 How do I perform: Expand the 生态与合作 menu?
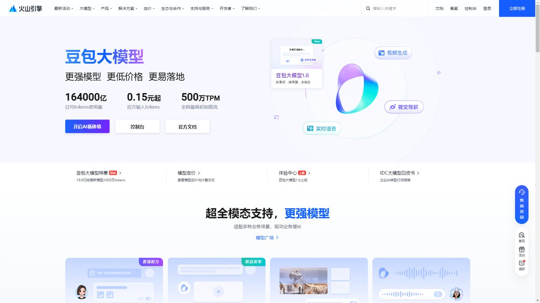172,9
